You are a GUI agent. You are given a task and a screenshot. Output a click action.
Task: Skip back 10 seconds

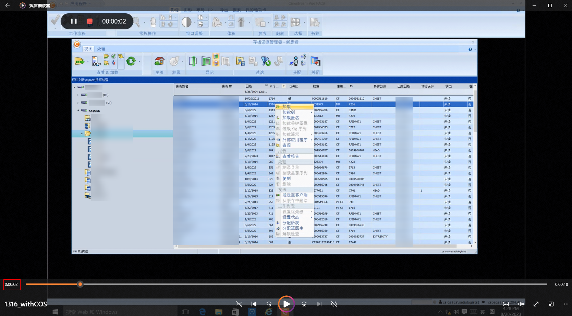(269, 304)
